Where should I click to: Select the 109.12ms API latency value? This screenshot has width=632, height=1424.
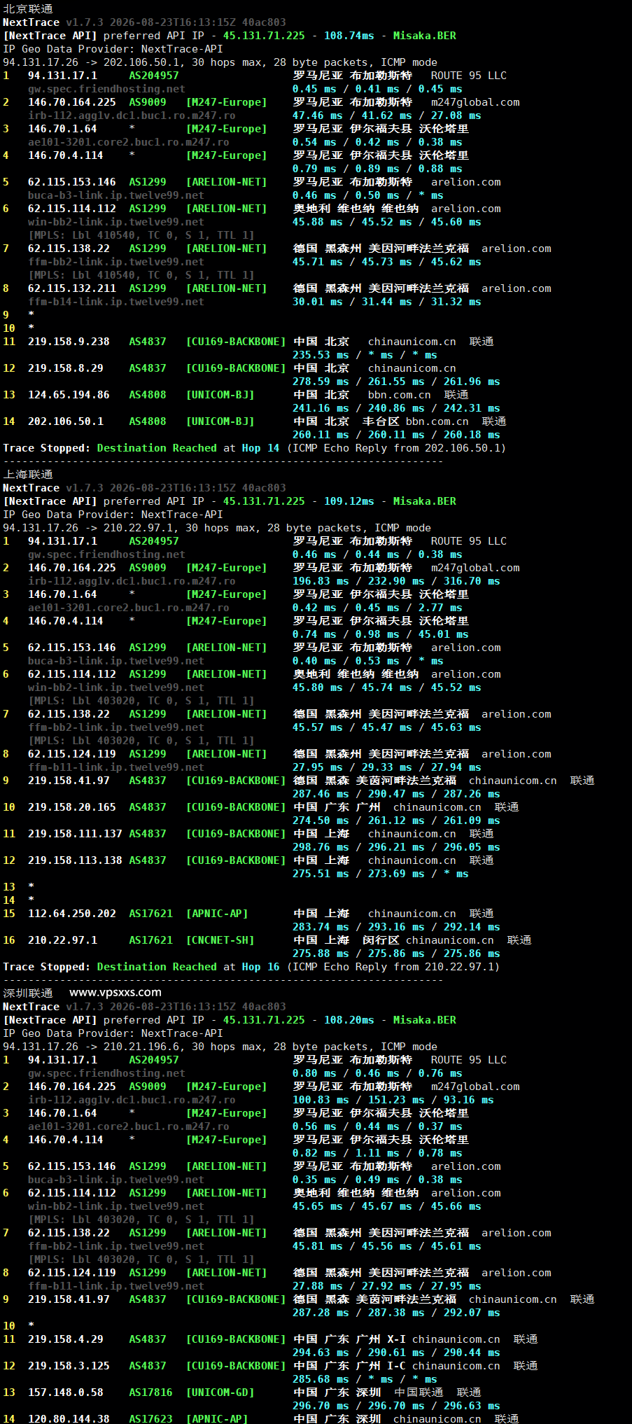pyautogui.click(x=349, y=501)
